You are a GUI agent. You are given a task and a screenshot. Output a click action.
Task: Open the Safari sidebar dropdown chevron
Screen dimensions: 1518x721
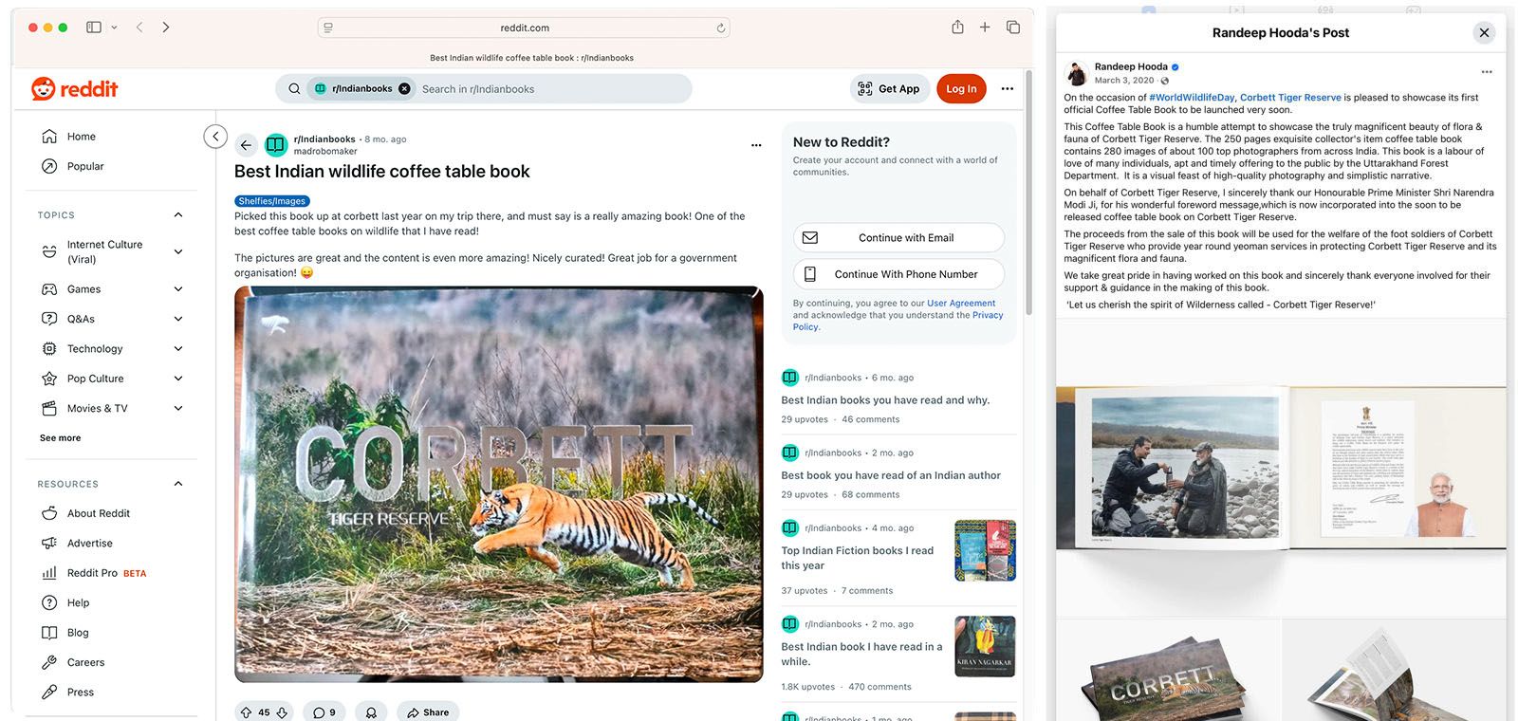[x=114, y=28]
